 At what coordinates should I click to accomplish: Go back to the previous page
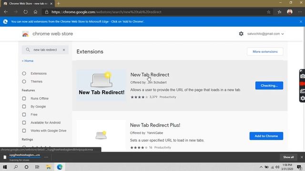[6, 12]
